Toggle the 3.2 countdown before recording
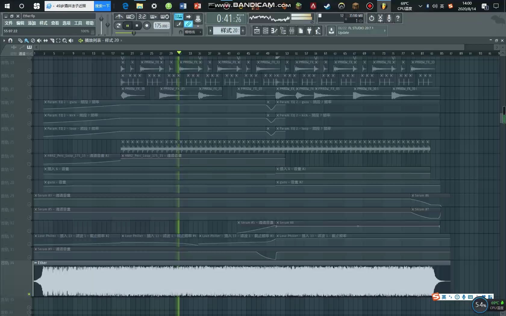The image size is (506, 316). coord(142,17)
